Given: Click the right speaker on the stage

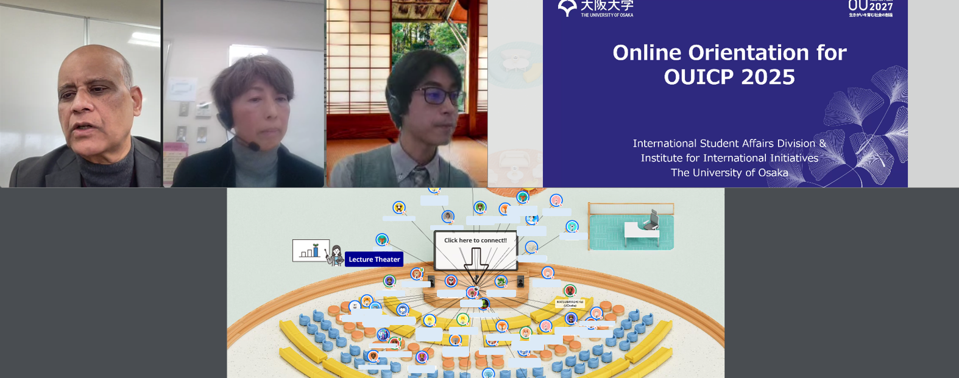Looking at the screenshot, I should coord(520,281).
